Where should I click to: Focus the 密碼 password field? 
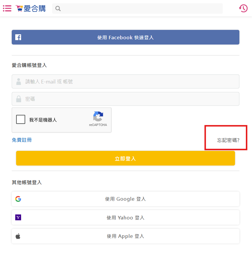[125, 99]
